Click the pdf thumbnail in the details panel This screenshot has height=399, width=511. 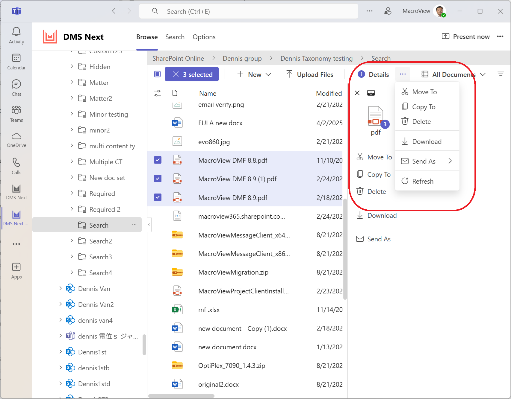point(376,116)
